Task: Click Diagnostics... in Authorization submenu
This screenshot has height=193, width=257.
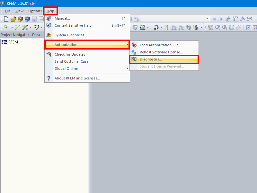Action: (164, 59)
